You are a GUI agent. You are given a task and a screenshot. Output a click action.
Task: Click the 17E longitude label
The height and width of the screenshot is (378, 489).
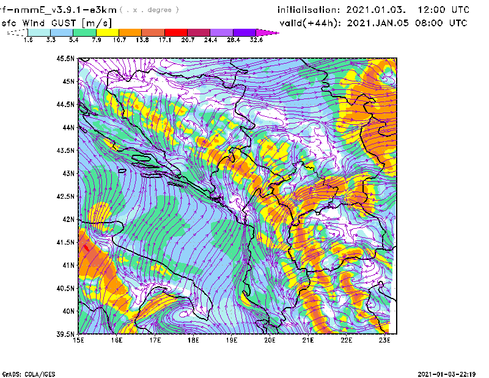coord(155,340)
